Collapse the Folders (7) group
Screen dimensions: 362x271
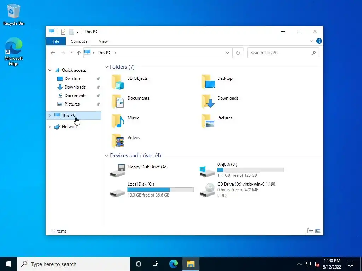point(106,67)
